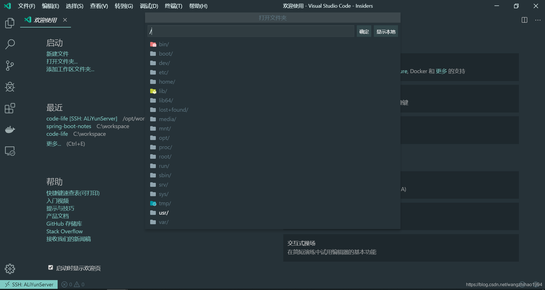Select the srv/ folder entry
Image resolution: width=545 pixels, height=290 pixels.
[x=272, y=185]
